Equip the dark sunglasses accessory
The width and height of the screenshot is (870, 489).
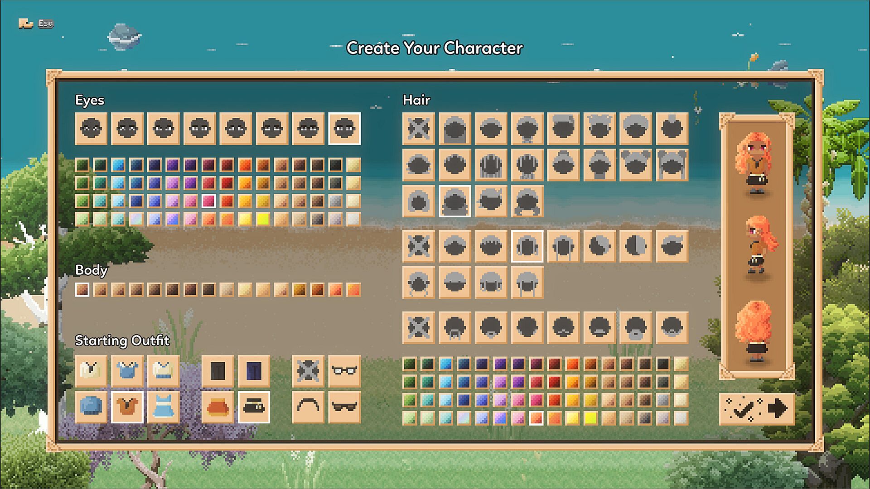click(x=344, y=407)
